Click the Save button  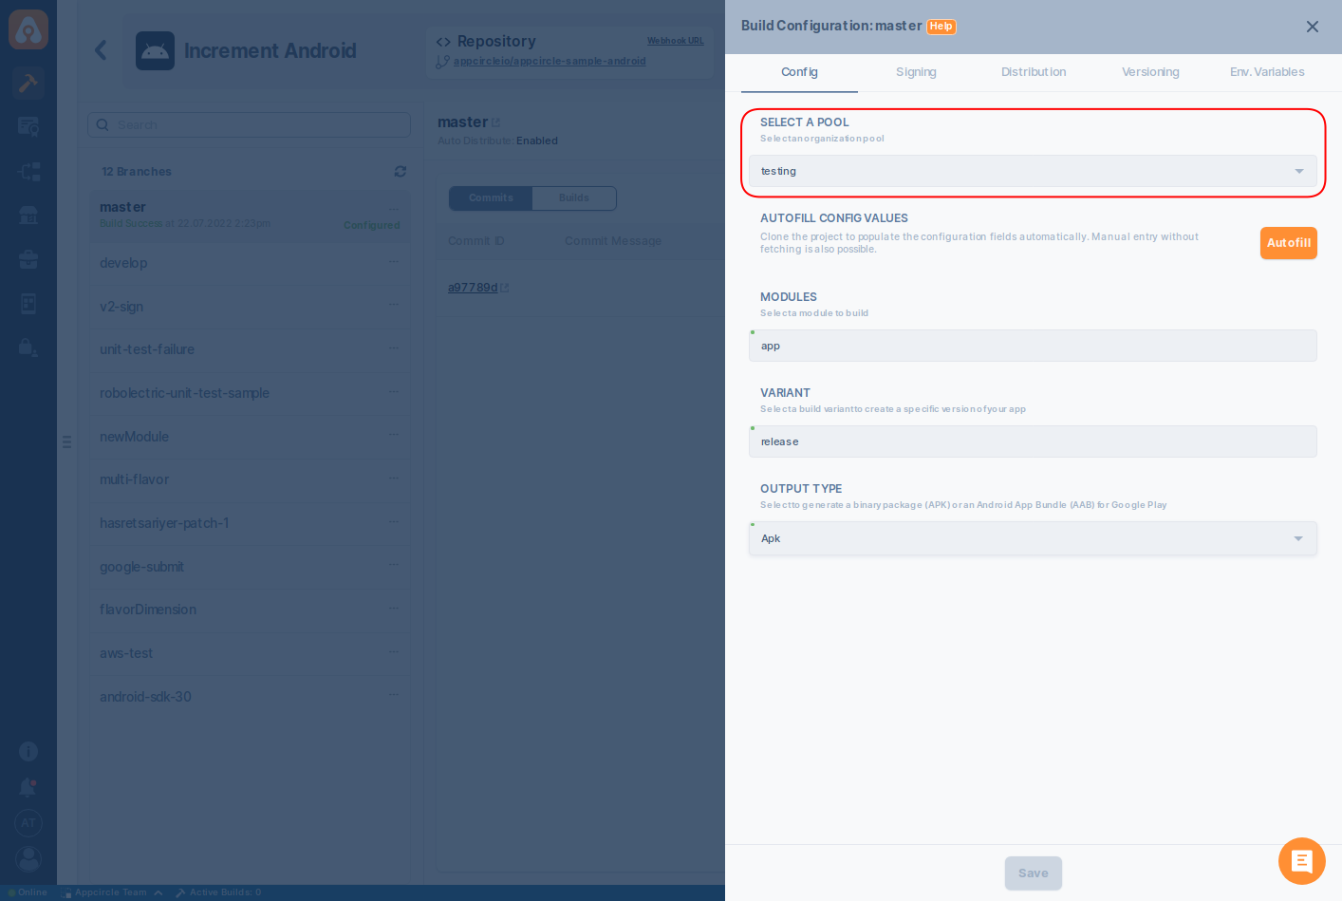1034,873
